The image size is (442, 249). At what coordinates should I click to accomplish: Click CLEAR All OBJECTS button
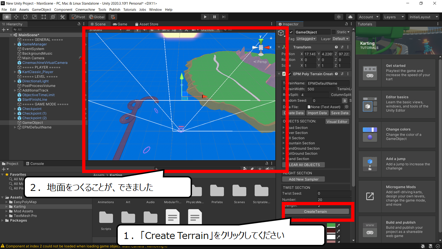point(304,165)
